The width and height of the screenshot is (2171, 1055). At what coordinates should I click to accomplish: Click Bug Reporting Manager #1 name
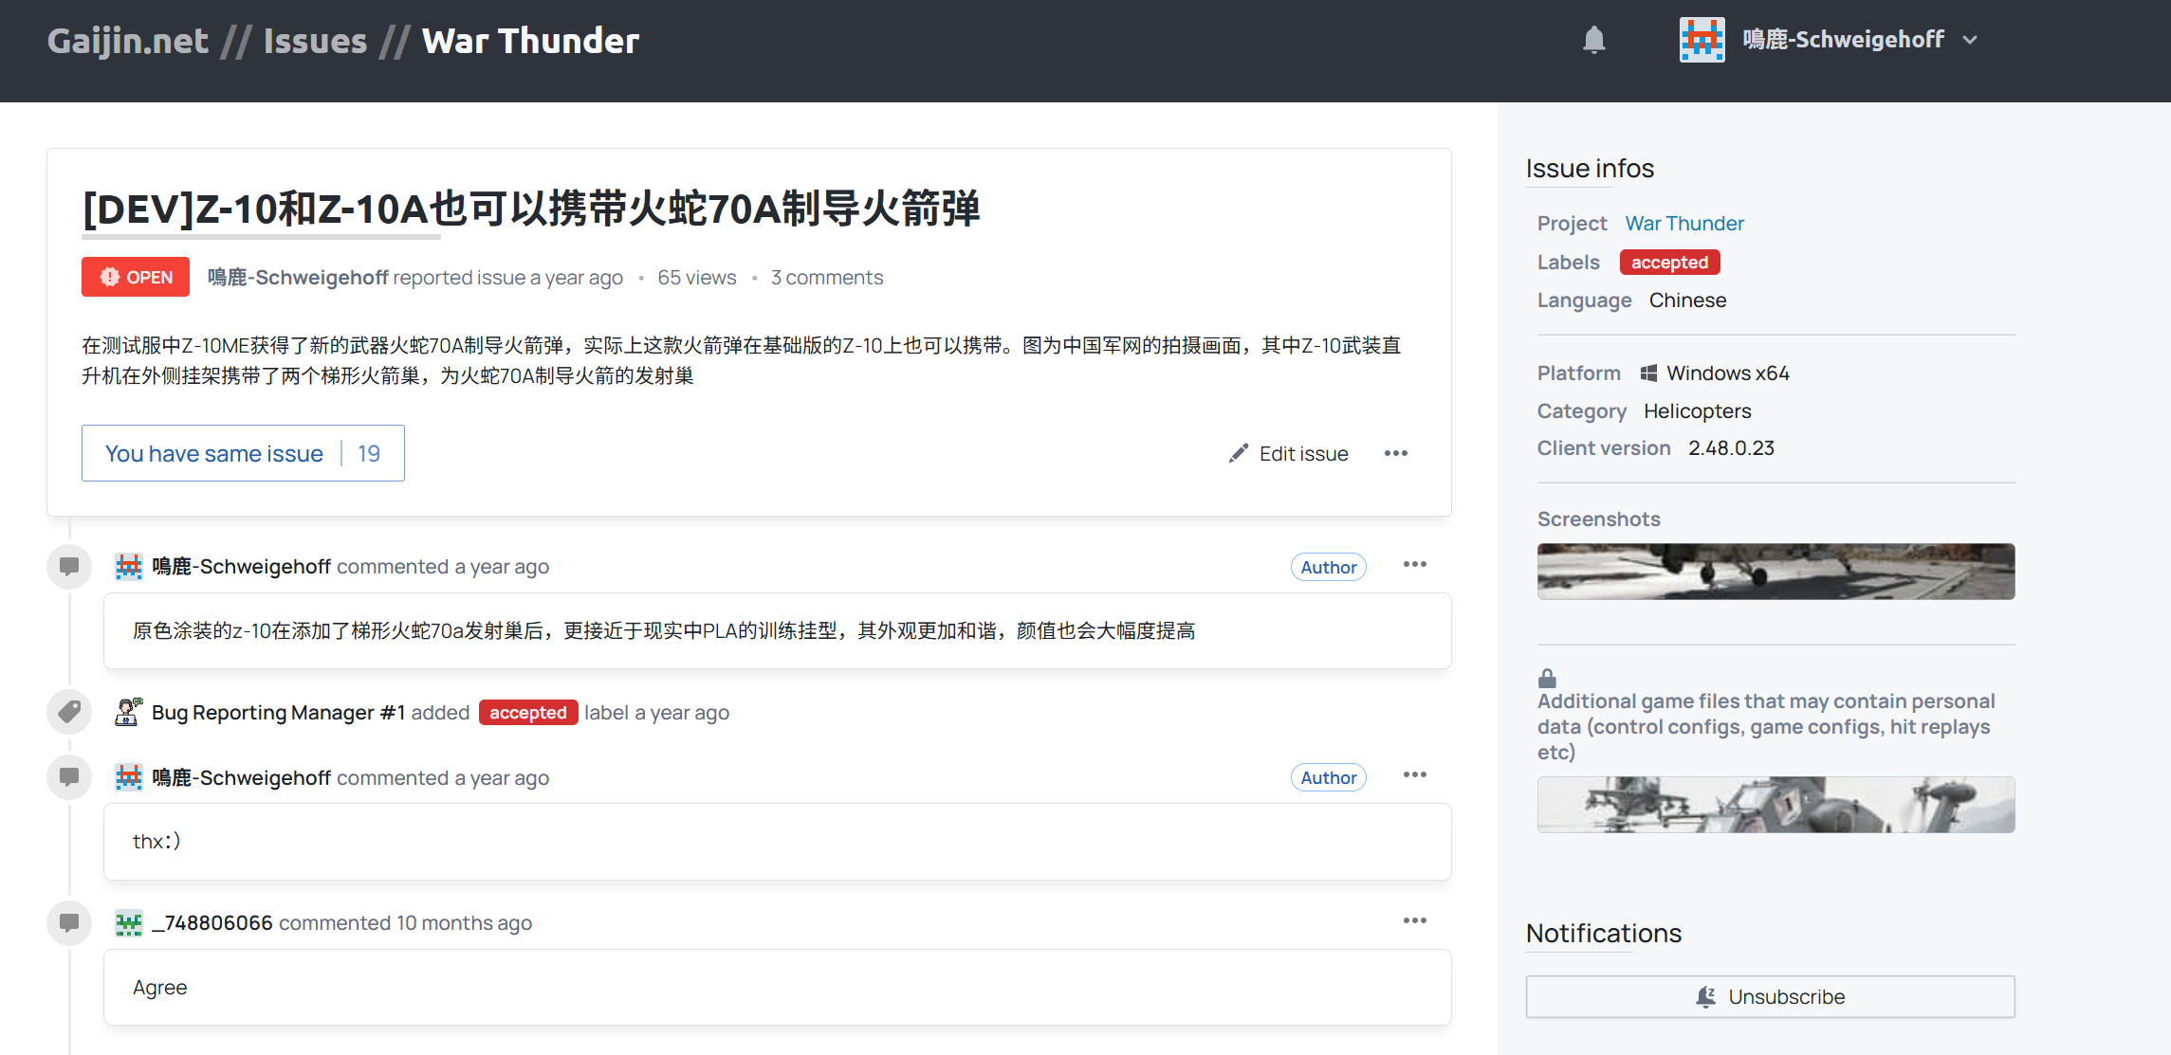pyautogui.click(x=279, y=713)
